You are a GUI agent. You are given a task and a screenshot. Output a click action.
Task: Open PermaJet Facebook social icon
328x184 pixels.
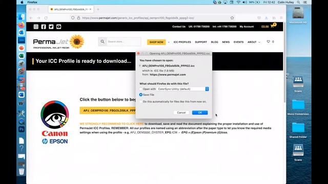coord(44,27)
